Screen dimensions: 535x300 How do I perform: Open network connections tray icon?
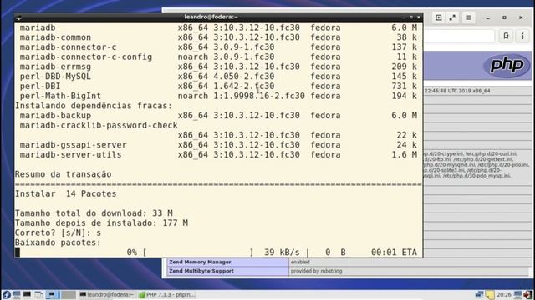pyautogui.click(x=479, y=294)
